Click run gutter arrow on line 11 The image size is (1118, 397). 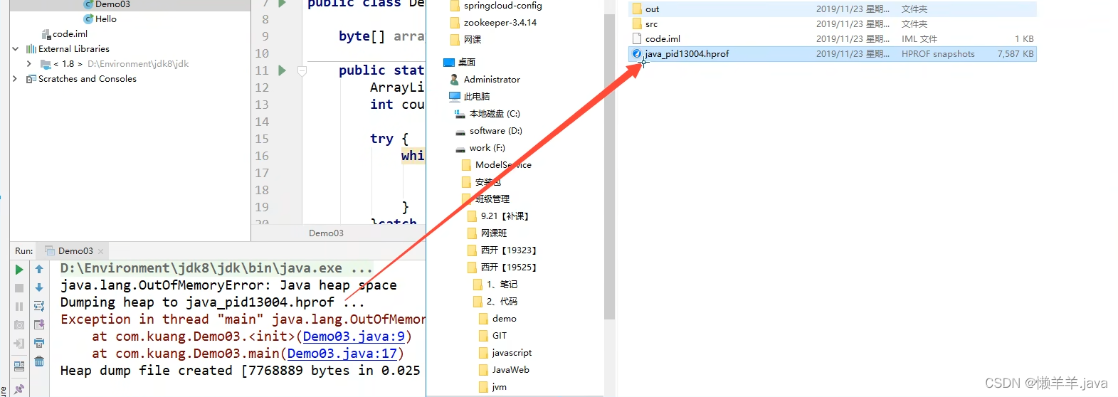click(x=282, y=70)
